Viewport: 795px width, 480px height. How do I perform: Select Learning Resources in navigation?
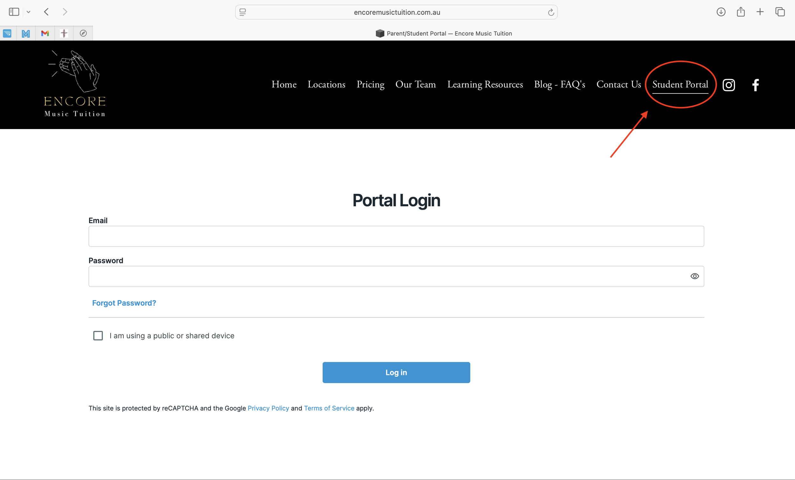pos(485,84)
